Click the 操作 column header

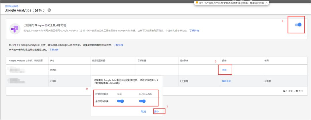[x=224, y=61]
